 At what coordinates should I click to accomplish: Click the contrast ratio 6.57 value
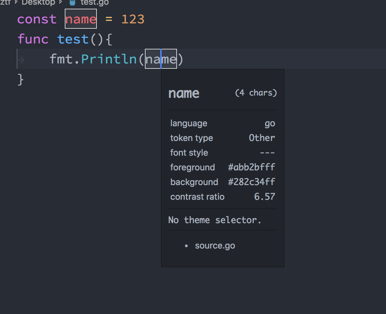[x=264, y=197]
